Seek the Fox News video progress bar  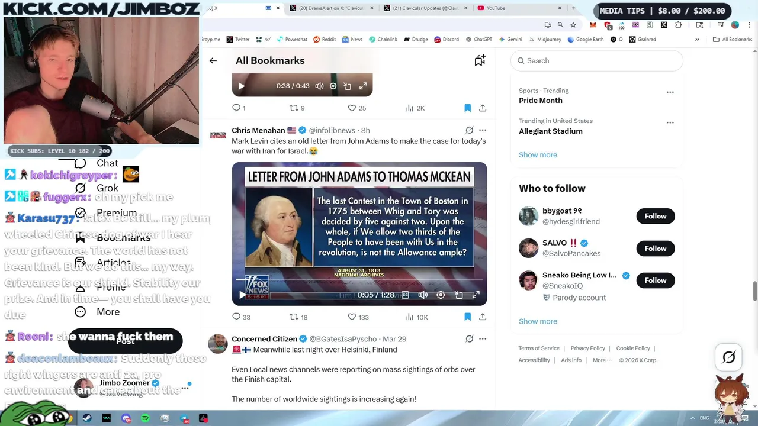click(x=359, y=279)
